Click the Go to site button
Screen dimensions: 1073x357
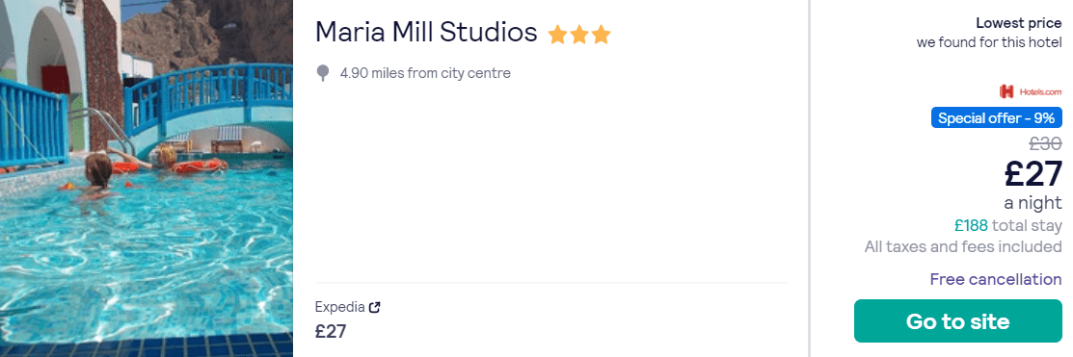pos(957,320)
